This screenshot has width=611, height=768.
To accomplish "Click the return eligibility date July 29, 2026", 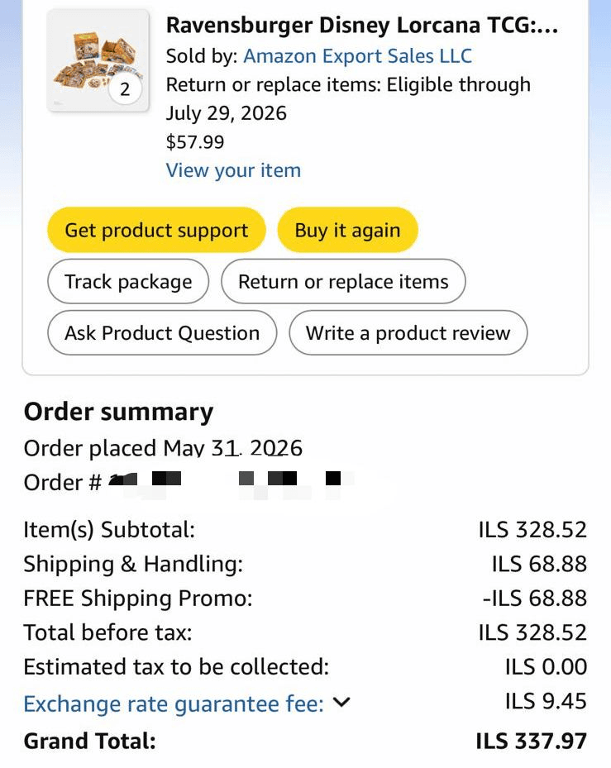I will click(x=227, y=113).
